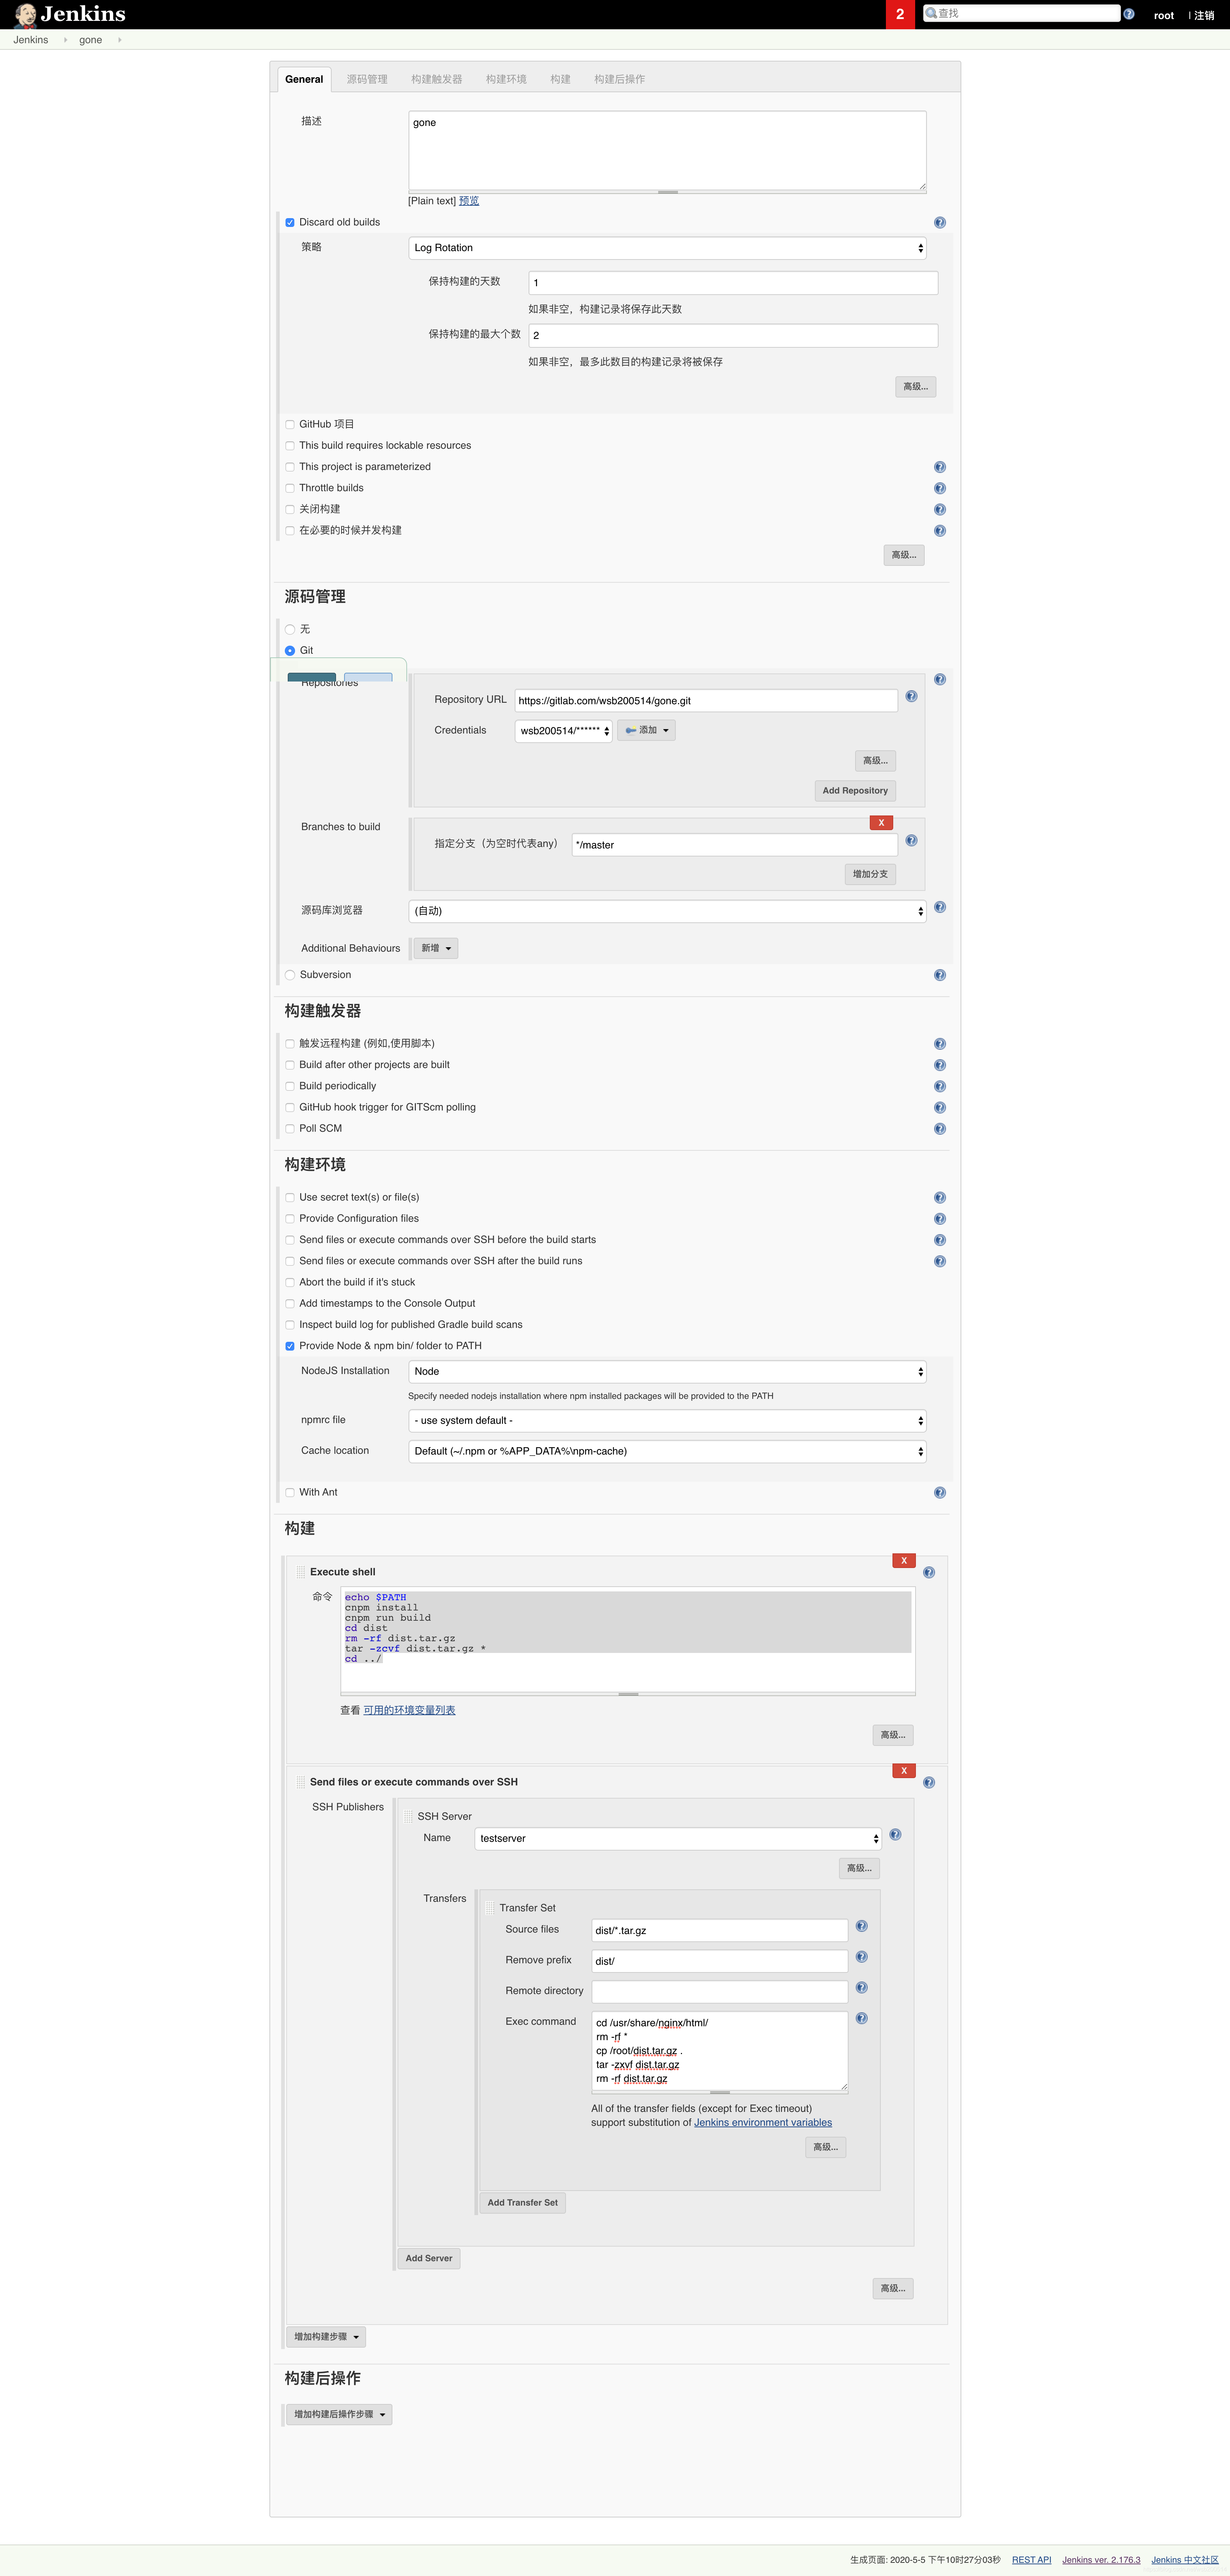Switch to 源码管理 tab
This screenshot has height=2576, width=1230.
point(367,80)
